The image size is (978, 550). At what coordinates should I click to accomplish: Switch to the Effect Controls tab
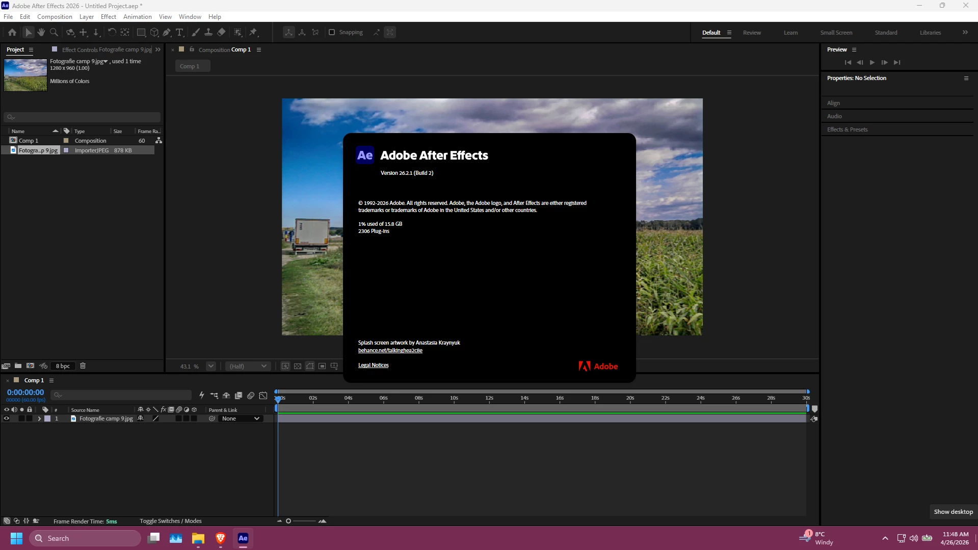107,49
